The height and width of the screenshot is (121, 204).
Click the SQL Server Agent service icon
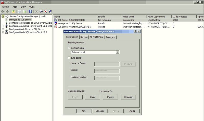56,27
